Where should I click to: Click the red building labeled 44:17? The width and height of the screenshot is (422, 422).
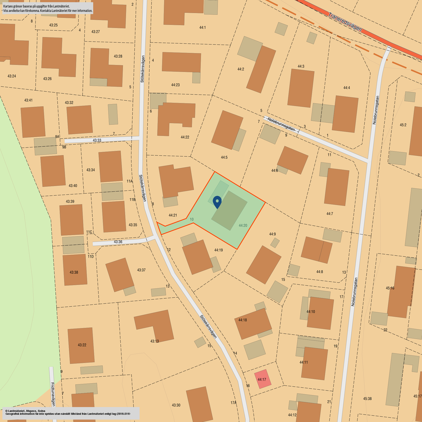pyautogui.click(x=263, y=379)
